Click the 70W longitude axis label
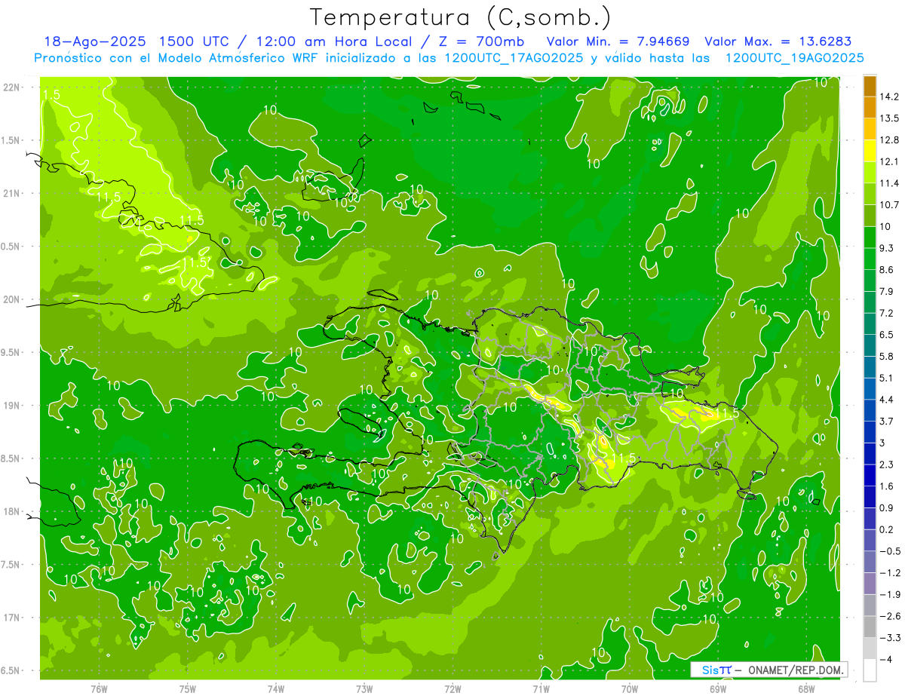Viewport: 905px width, 699px height. [630, 688]
